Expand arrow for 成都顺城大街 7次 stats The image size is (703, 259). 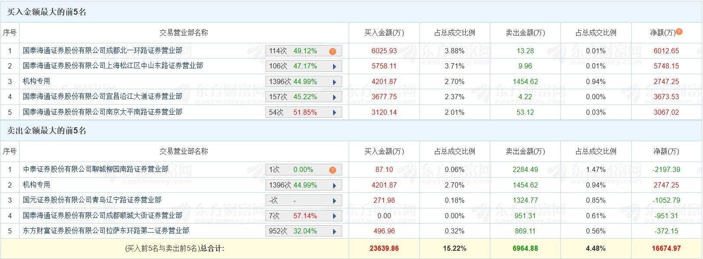pos(334,217)
